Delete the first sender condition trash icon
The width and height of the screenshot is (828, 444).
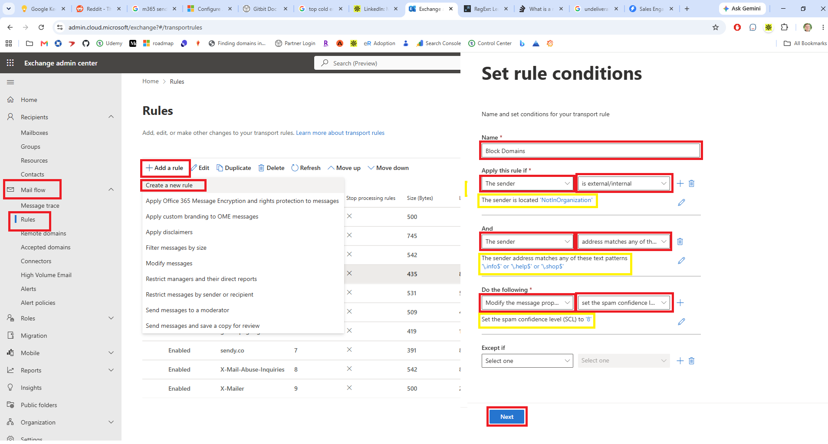point(692,183)
